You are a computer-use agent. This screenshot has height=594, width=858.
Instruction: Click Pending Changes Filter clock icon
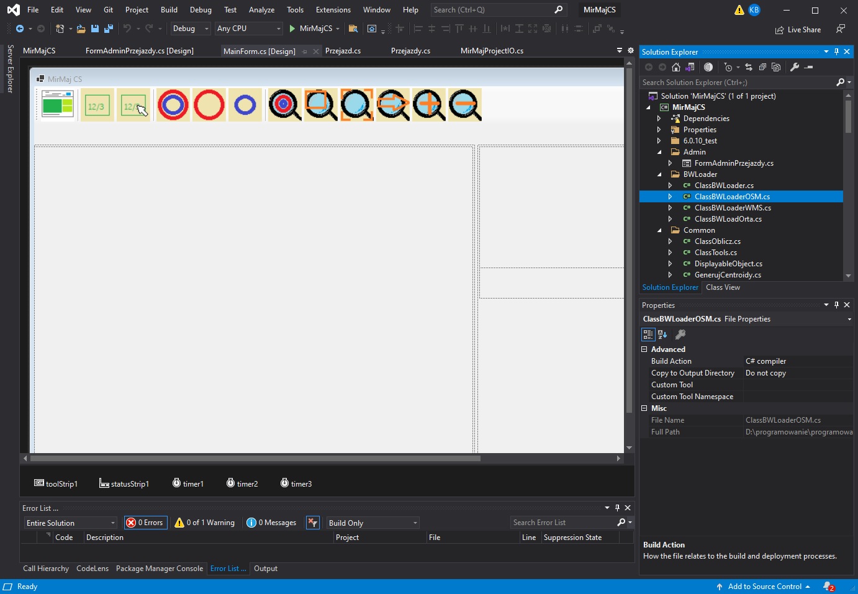pyautogui.click(x=728, y=67)
